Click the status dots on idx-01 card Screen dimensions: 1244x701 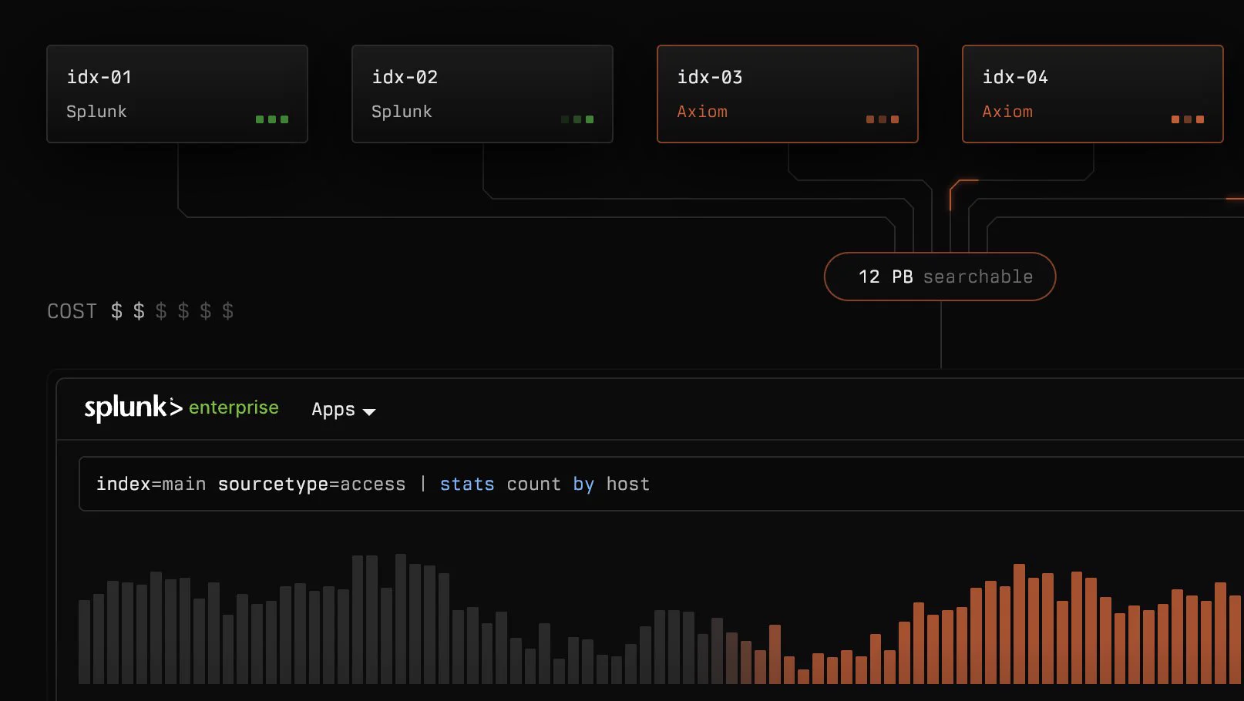tap(272, 119)
